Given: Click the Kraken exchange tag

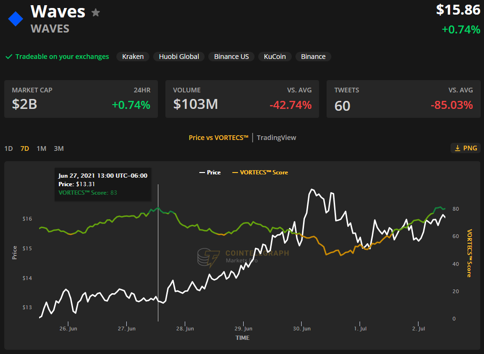Looking at the screenshot, I should (x=133, y=57).
